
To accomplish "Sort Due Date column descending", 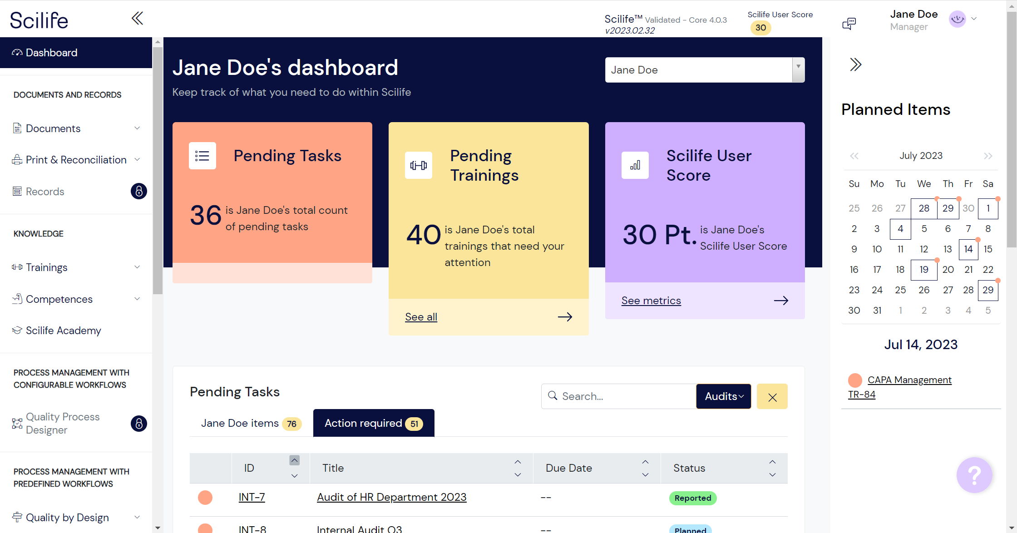I will click(645, 475).
